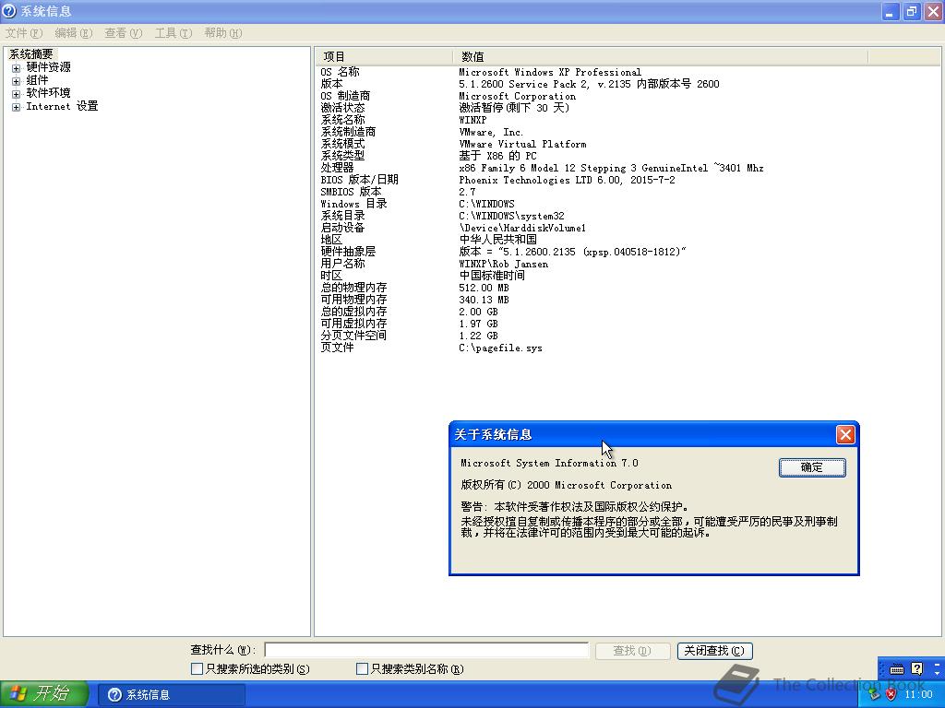Click 关闭查找(C) button
The width and height of the screenshot is (945, 708).
(x=714, y=651)
